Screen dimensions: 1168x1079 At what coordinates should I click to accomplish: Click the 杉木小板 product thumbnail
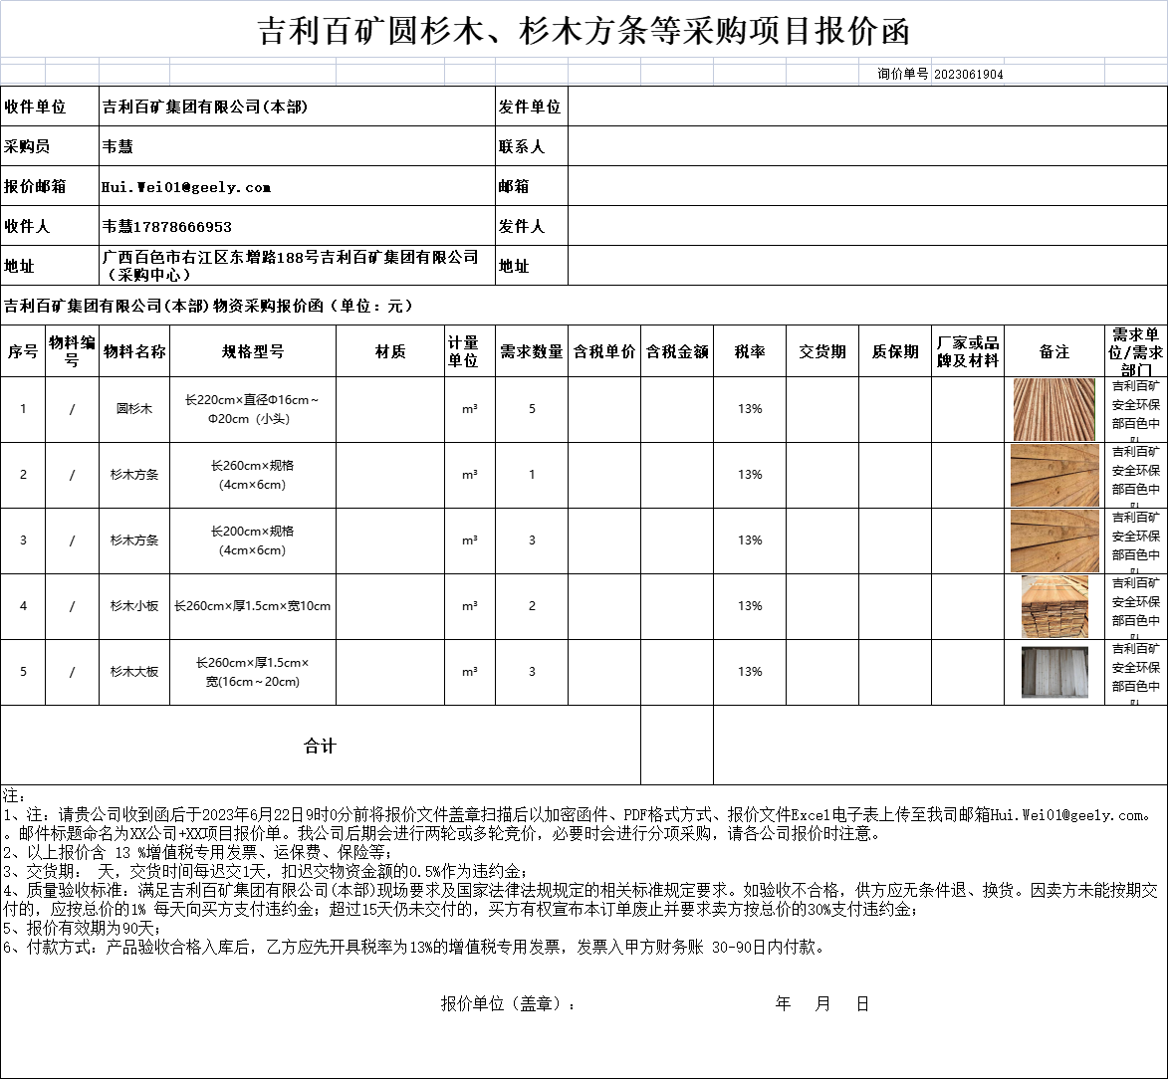1054,606
